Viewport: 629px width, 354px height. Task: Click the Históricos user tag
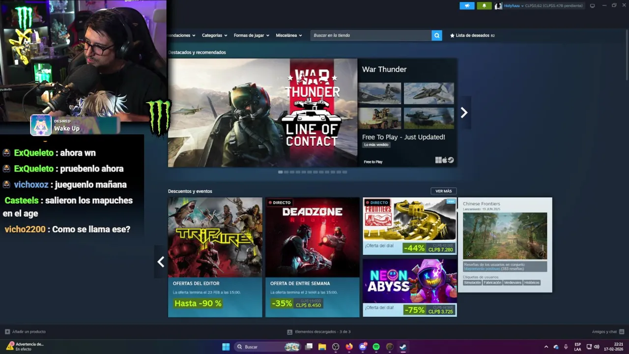coord(532,283)
